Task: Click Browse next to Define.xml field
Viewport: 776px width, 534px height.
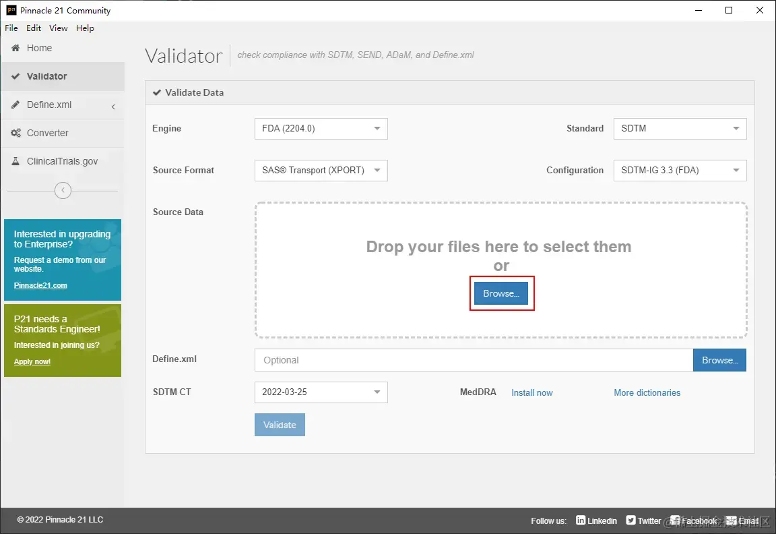Action: [719, 360]
